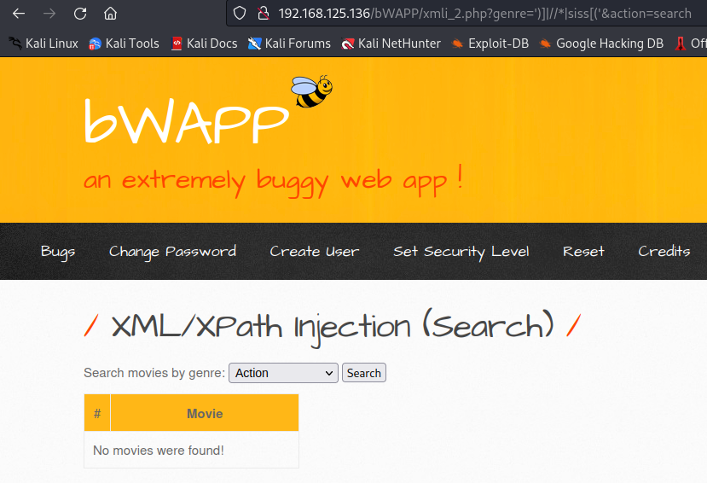Open the Kali NetHunter bookmark
The height and width of the screenshot is (483, 707).
tap(391, 44)
